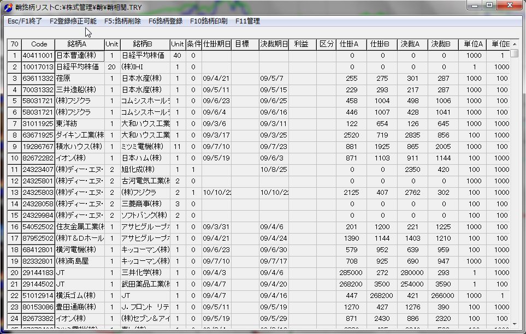
Task: Click 仕掛A value 2520 in row 8
Action: [x=351, y=135]
